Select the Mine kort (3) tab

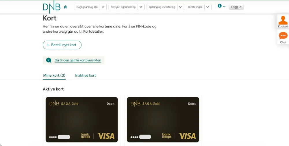pyautogui.click(x=54, y=75)
